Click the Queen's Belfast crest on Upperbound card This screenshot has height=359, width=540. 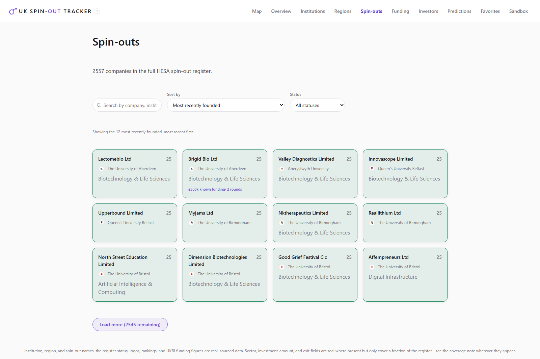click(102, 223)
